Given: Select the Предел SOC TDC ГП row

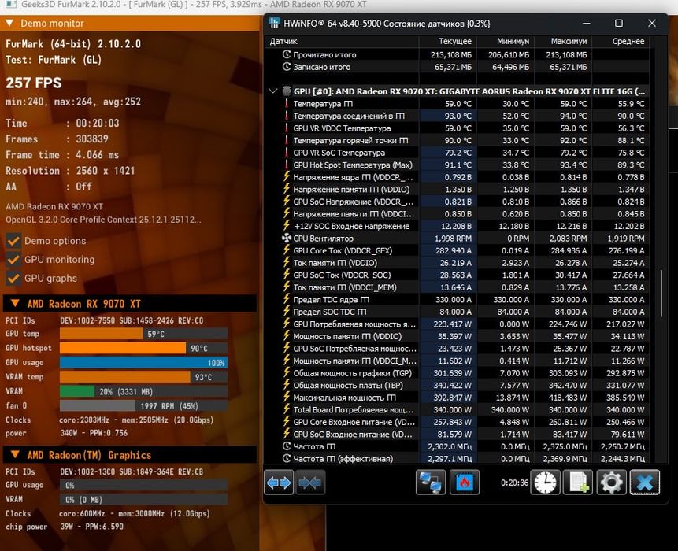Looking at the screenshot, I should 457,312.
